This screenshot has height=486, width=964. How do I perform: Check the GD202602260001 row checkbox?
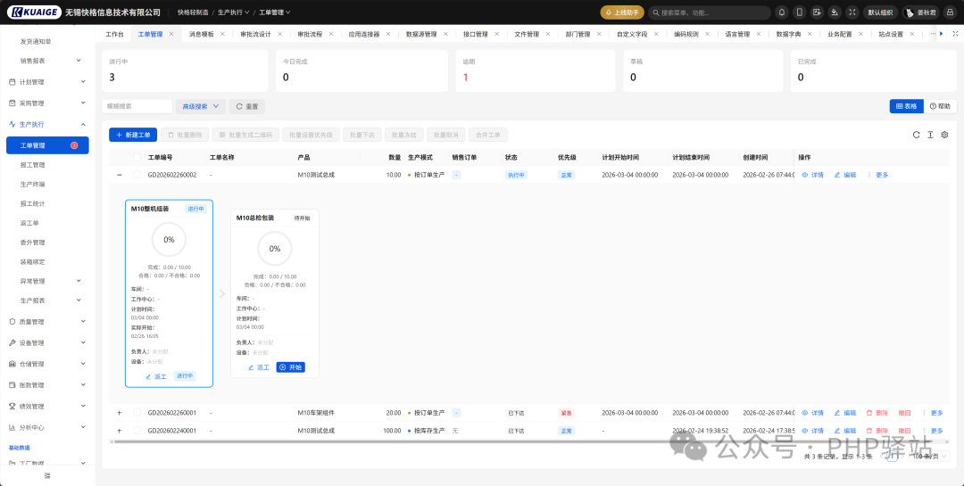pos(137,413)
